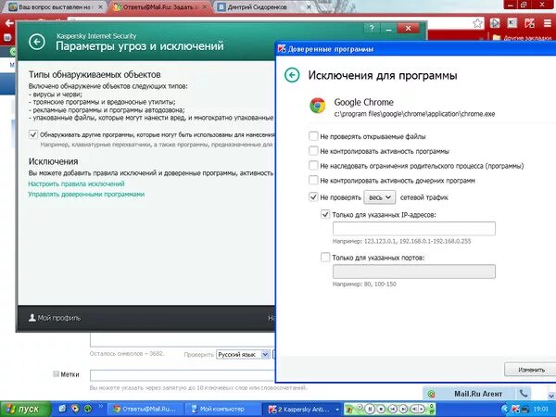The width and height of the screenshot is (556, 417).
Task: Uncheck 'Не проверять' network traffic checkbox
Action: click(x=313, y=196)
